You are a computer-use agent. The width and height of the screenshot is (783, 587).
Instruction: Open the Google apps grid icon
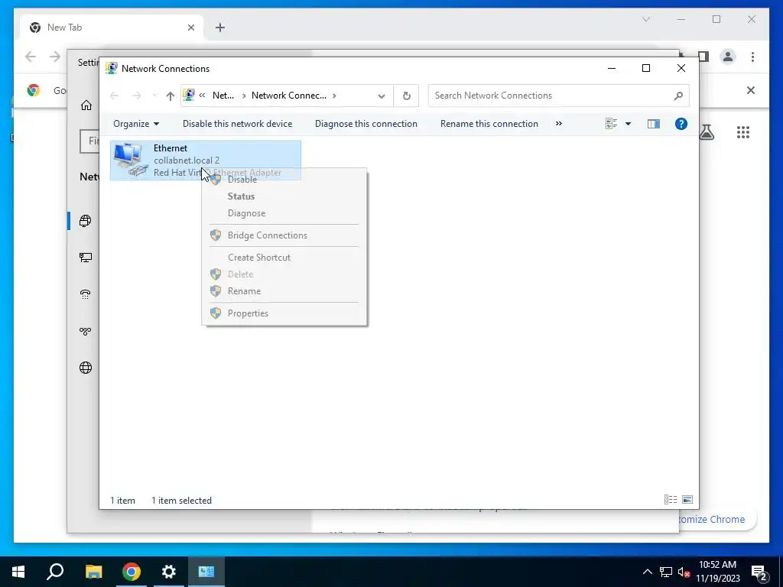click(743, 132)
